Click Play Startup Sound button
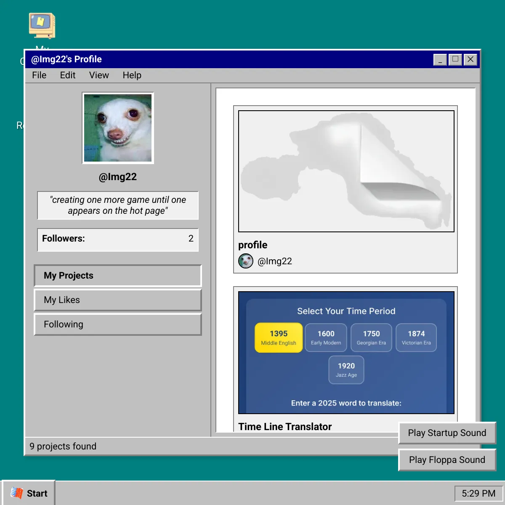505x505 pixels. click(x=447, y=433)
